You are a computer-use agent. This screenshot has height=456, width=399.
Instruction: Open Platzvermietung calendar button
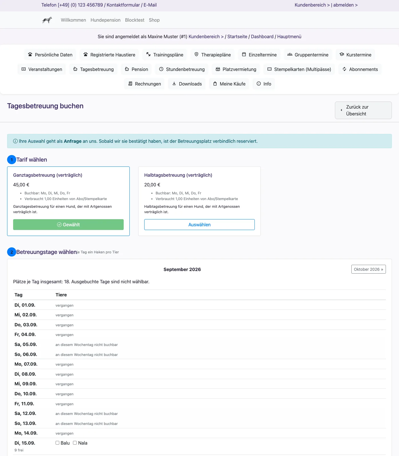(x=236, y=69)
